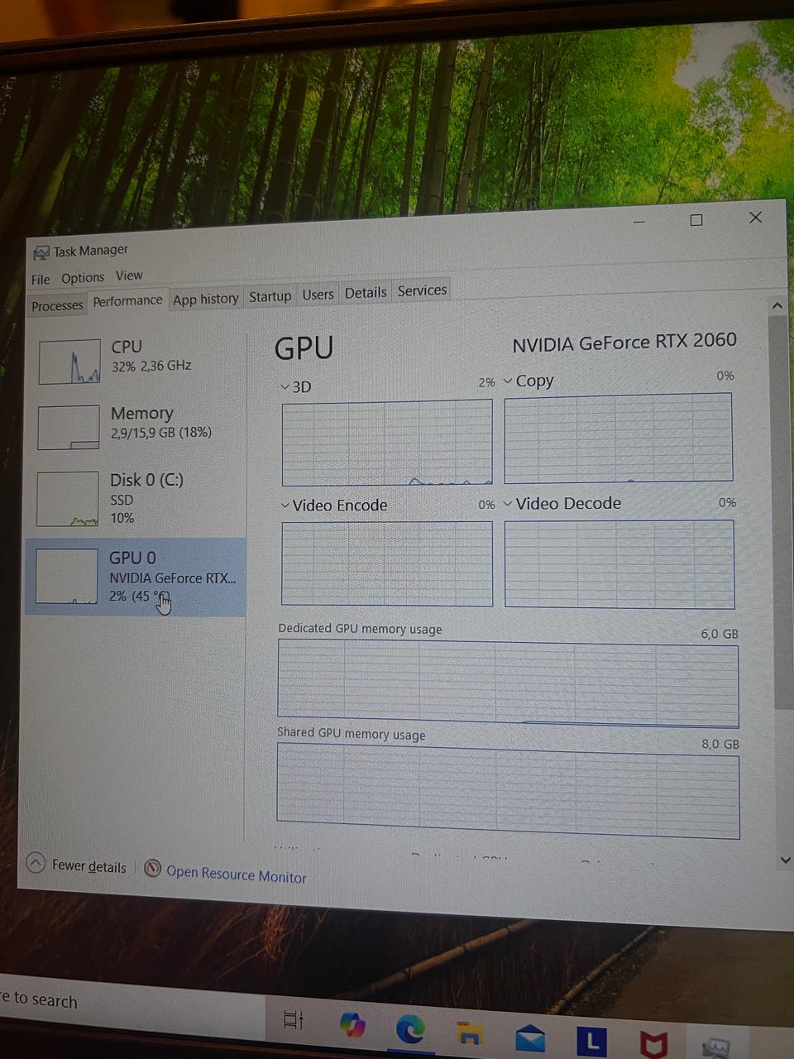The width and height of the screenshot is (794, 1059).
Task: Click the large 'GPU' heading
Action: 304,348
